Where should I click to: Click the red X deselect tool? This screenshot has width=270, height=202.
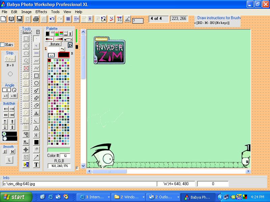pos(26,68)
